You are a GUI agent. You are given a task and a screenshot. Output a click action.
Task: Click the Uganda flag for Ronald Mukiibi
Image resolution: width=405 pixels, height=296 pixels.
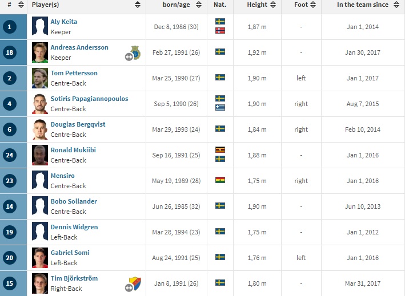220,150
